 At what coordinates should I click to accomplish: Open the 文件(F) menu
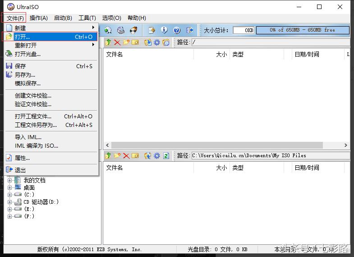tap(15, 18)
